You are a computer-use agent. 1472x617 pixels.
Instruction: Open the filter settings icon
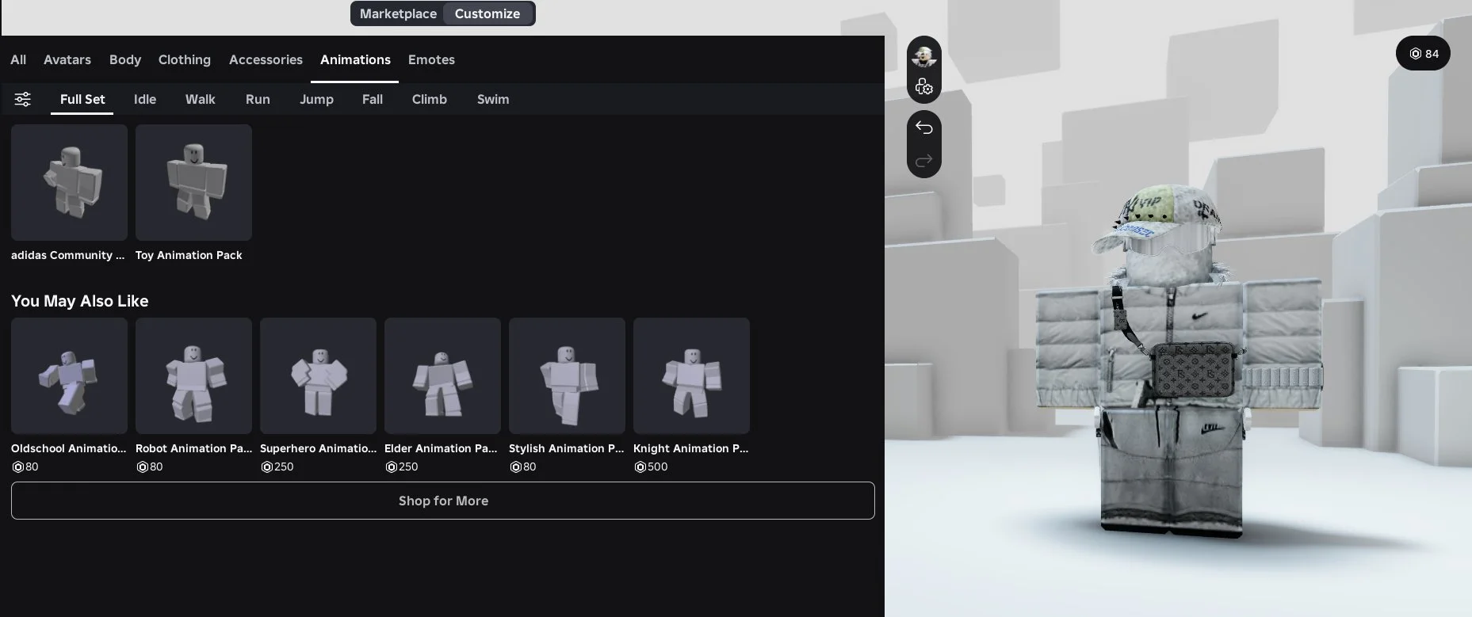click(23, 99)
